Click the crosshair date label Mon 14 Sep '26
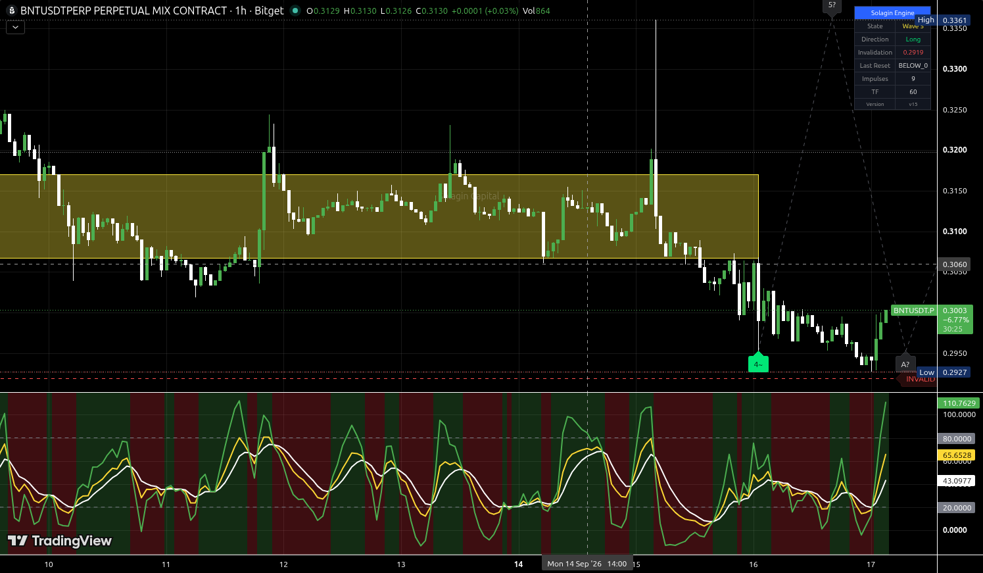Screen dimensions: 983x573 (x=587, y=564)
